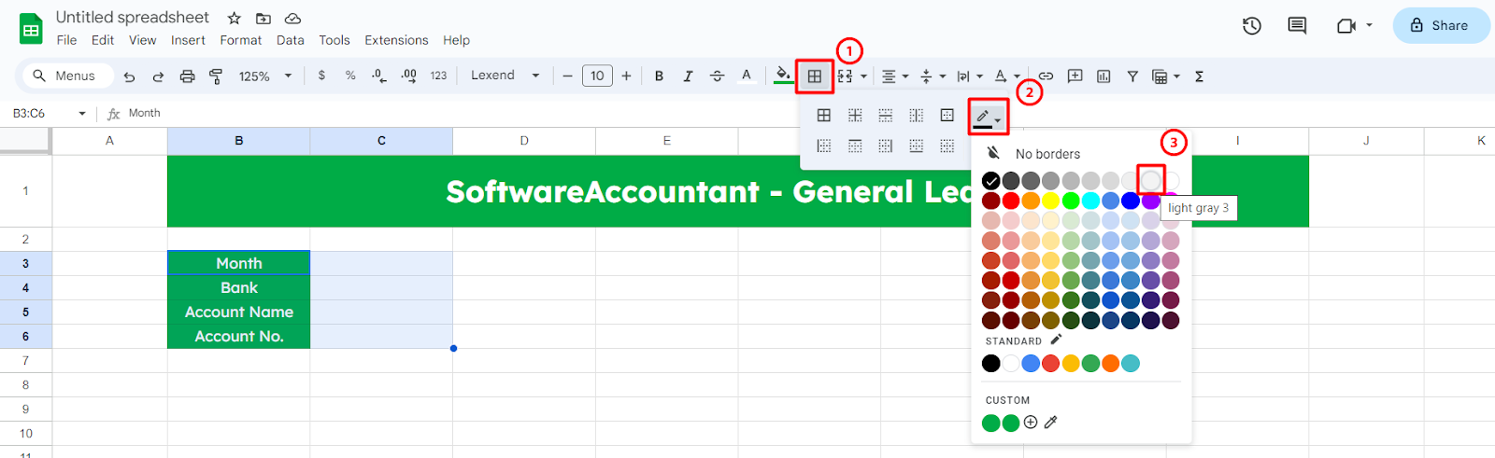Format selection as percent

tap(350, 76)
